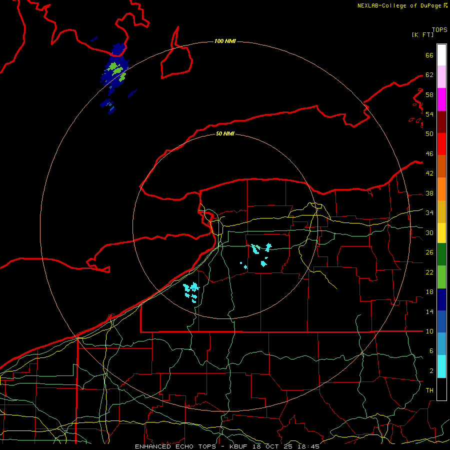Click the TH threshold label

(x=429, y=390)
